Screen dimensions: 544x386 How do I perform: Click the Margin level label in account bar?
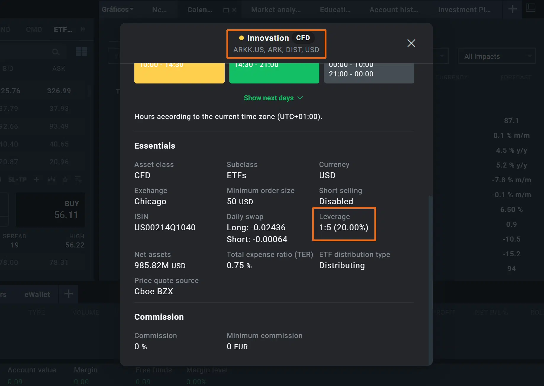tap(207, 370)
